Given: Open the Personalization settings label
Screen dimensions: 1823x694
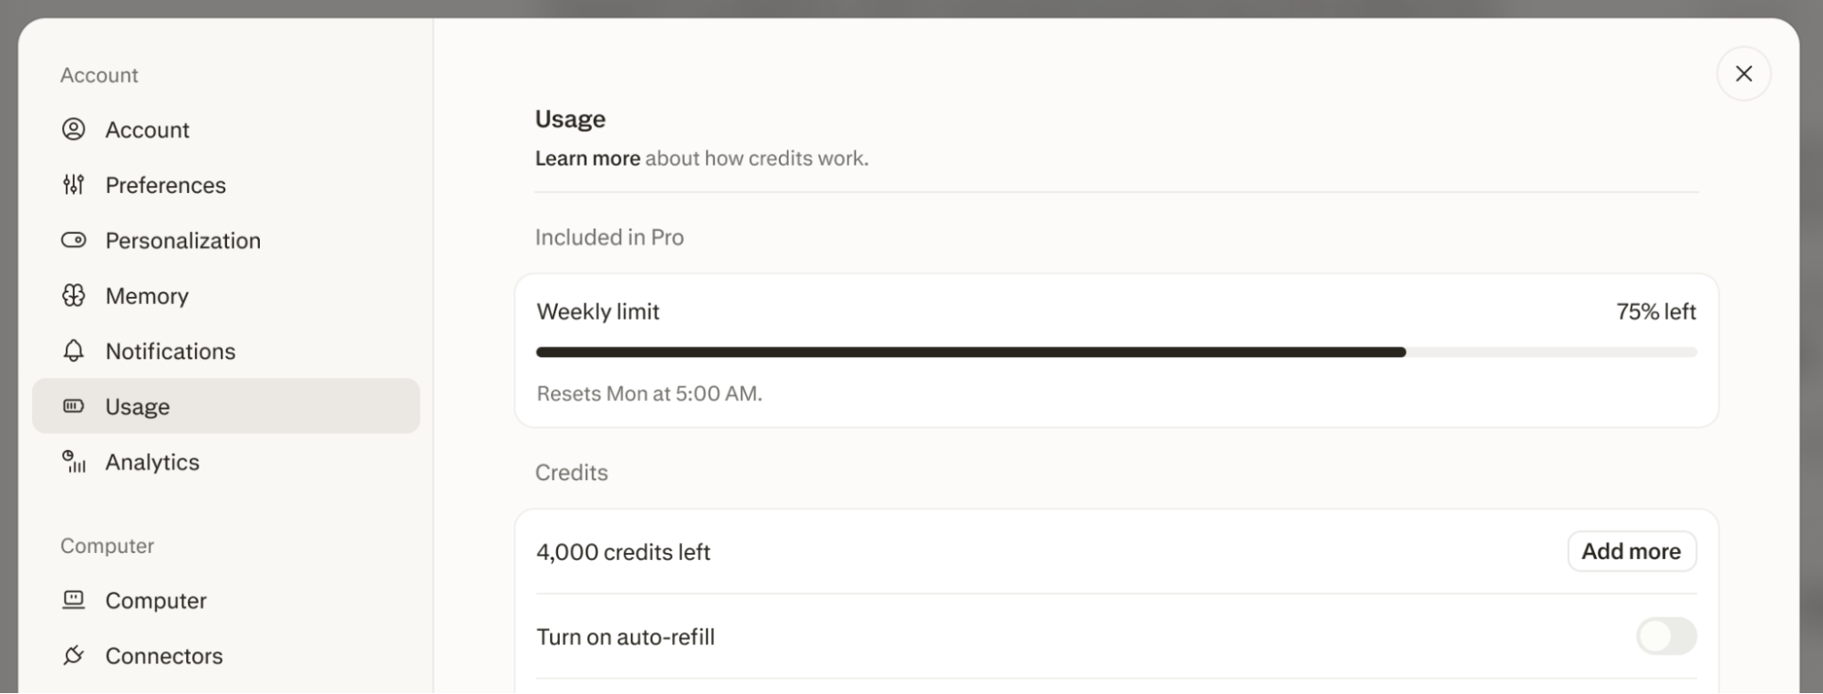Looking at the screenshot, I should [183, 240].
